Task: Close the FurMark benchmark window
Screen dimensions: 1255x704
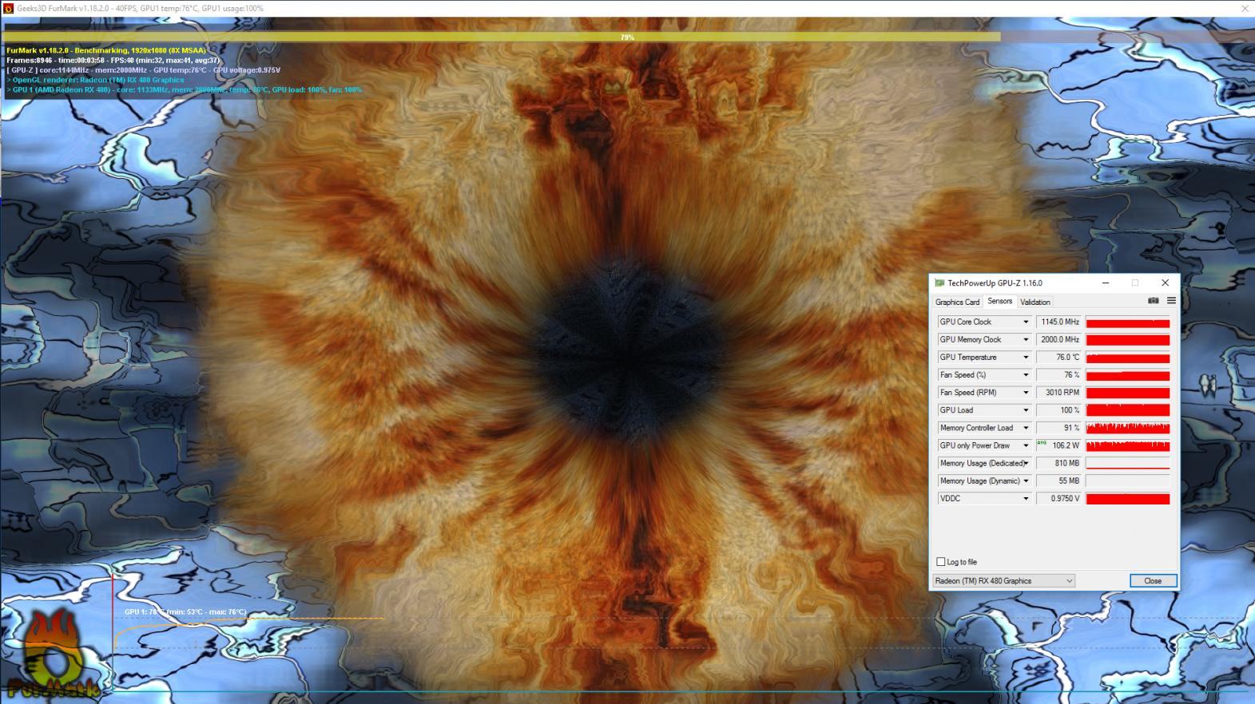Action: click(x=1245, y=8)
